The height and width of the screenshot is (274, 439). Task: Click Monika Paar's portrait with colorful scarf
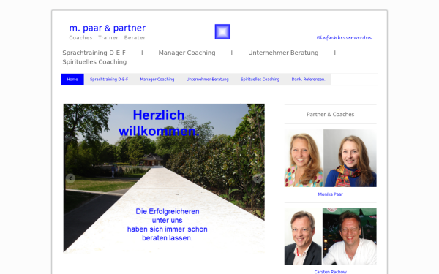tap(350, 158)
